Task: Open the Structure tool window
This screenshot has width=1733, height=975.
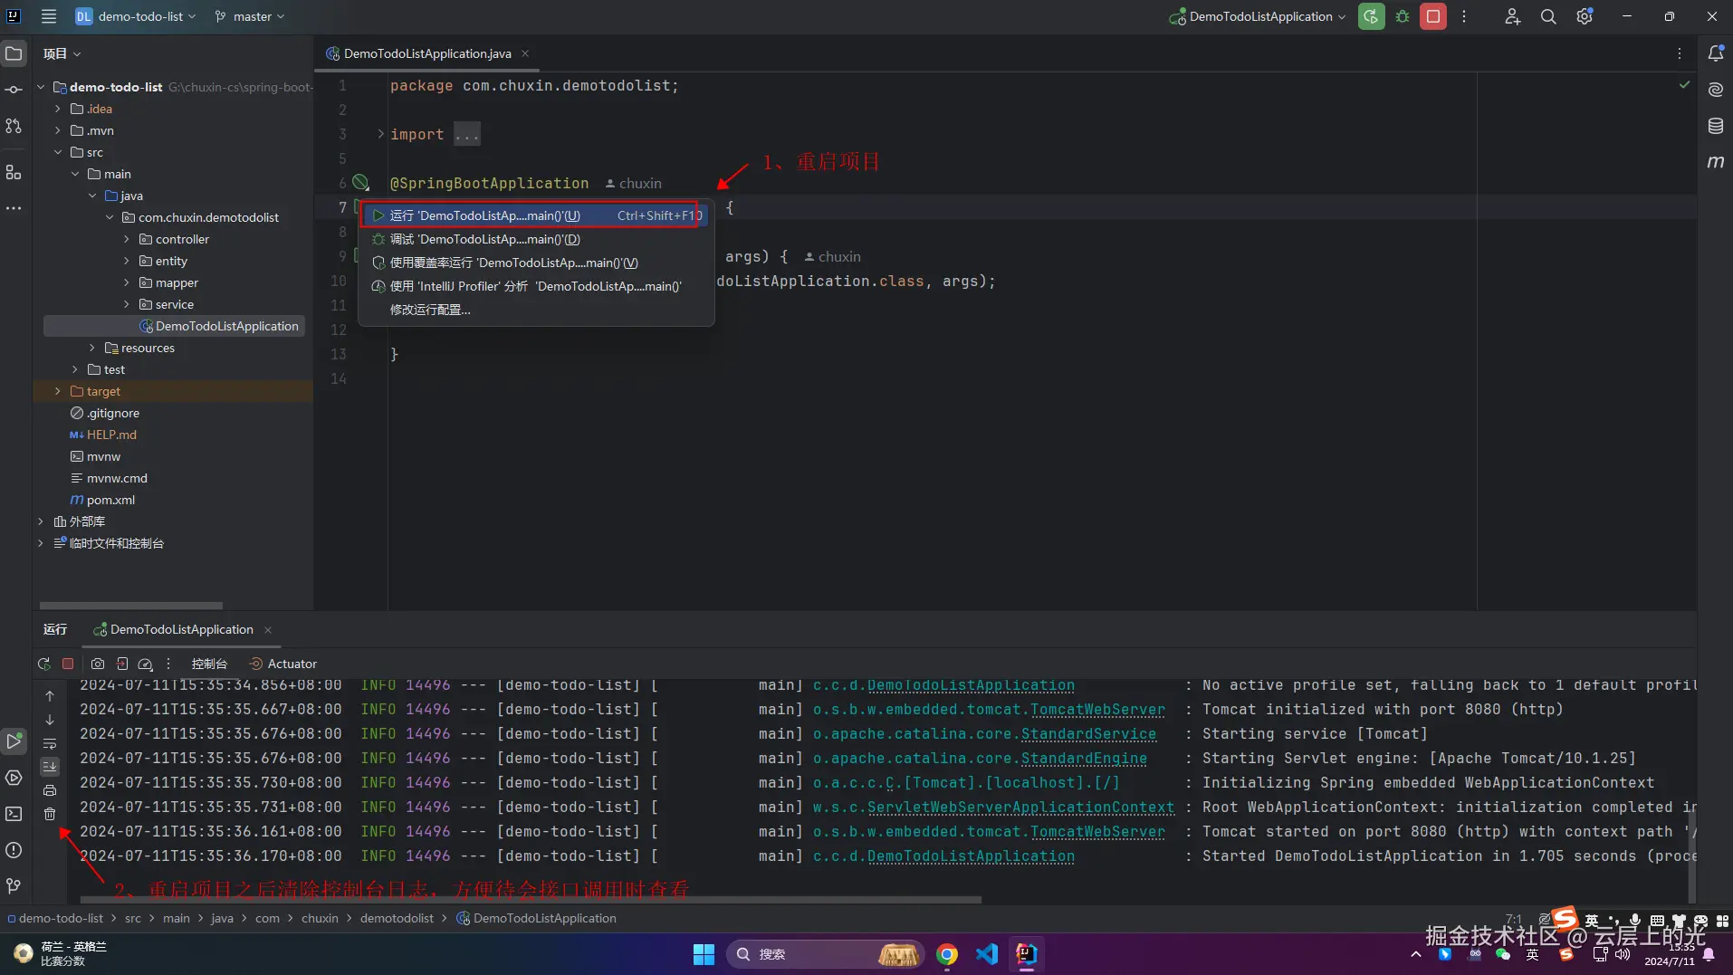Action: pyautogui.click(x=14, y=172)
